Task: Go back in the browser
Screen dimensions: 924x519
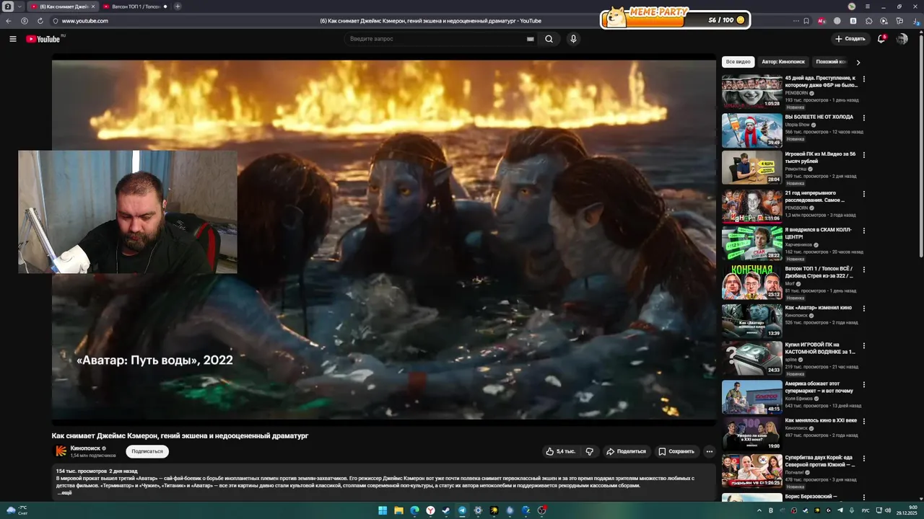Action: tap(9, 21)
